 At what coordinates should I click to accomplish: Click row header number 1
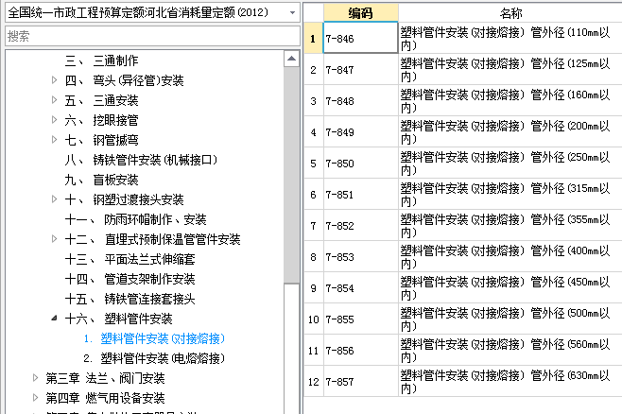(314, 38)
